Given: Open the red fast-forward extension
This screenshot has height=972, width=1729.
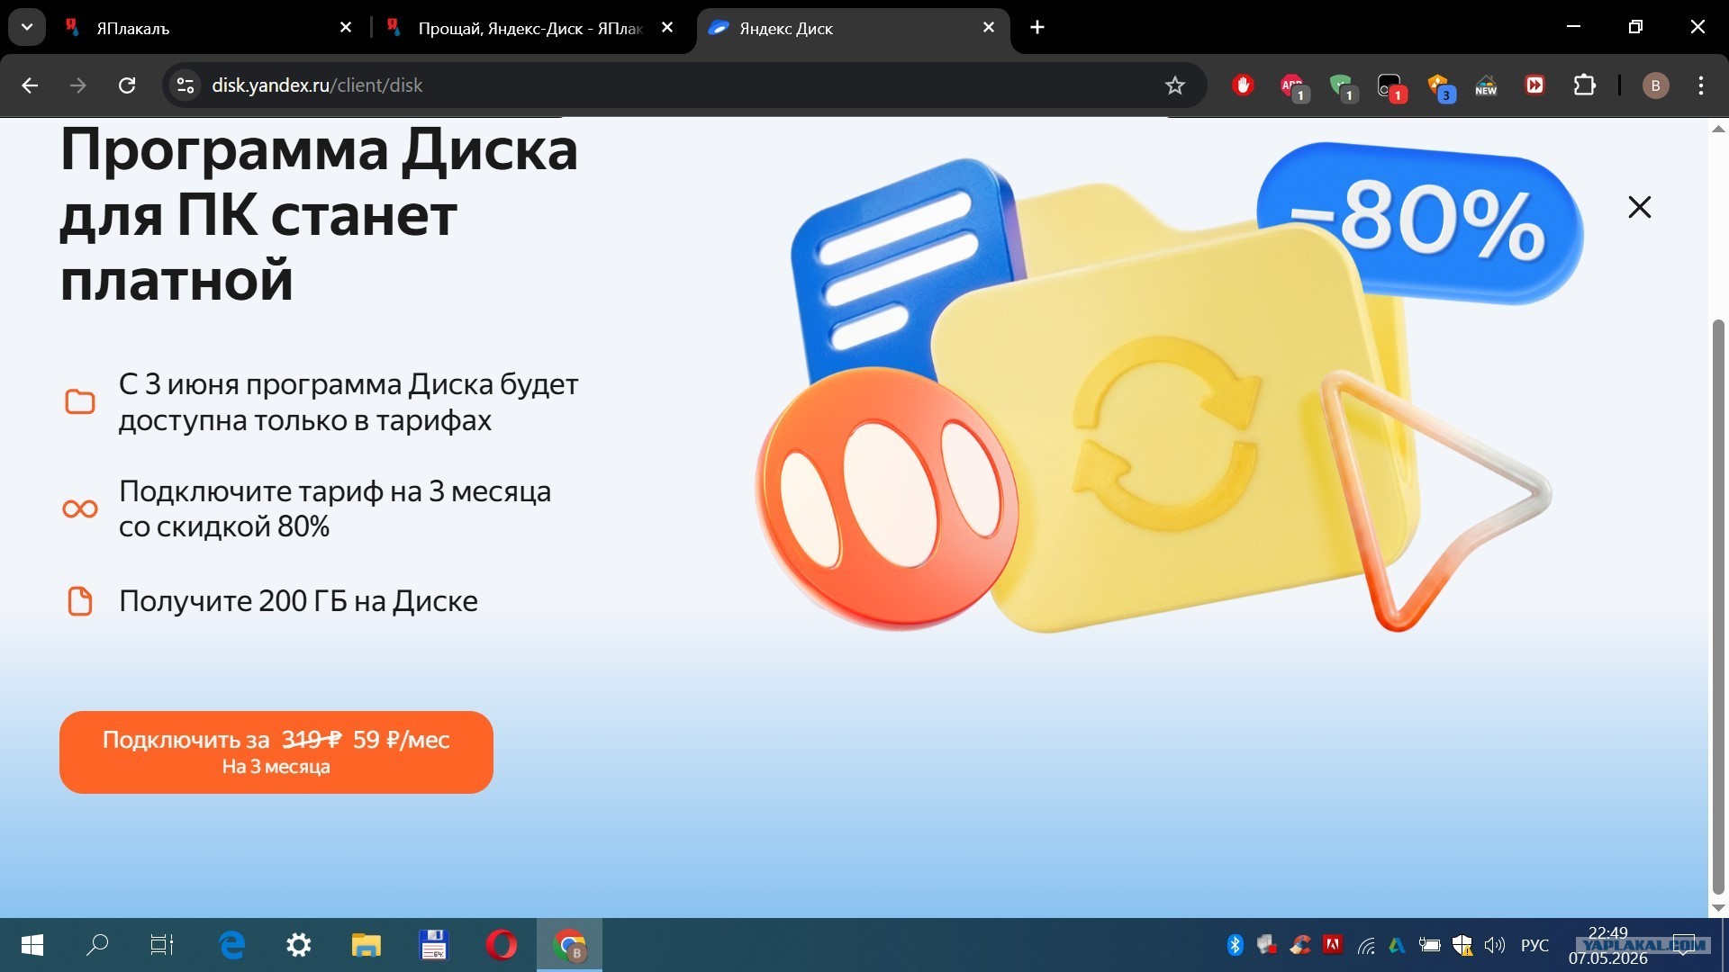Looking at the screenshot, I should pos(1534,85).
